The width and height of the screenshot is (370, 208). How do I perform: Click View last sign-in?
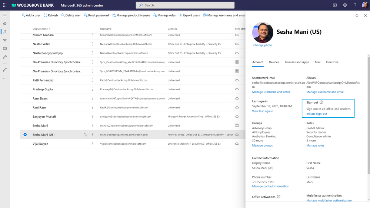click(x=263, y=111)
